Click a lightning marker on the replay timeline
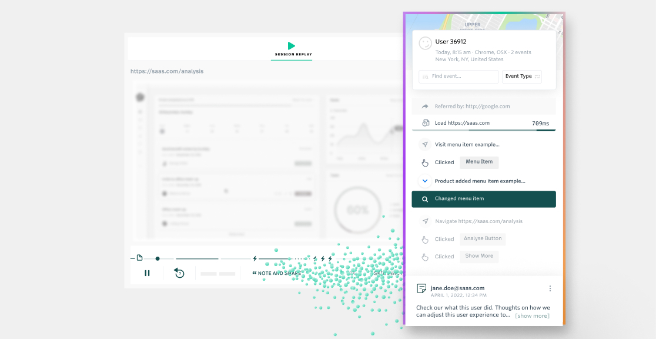The image size is (656, 339). pyautogui.click(x=255, y=258)
